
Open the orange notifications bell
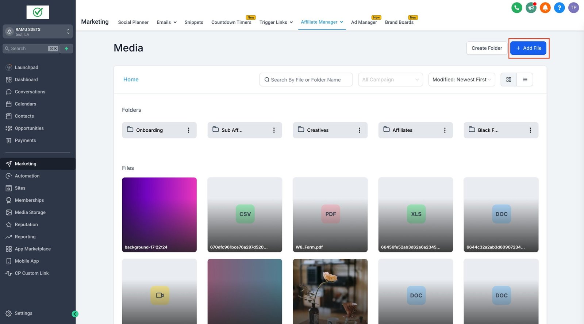point(545,8)
